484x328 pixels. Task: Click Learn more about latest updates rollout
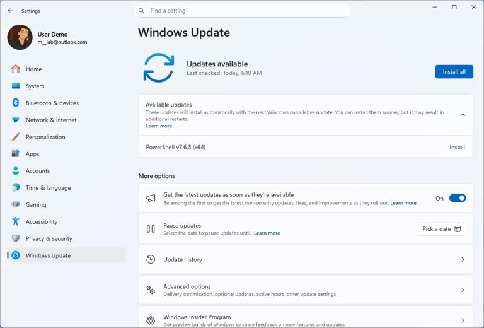(x=403, y=203)
